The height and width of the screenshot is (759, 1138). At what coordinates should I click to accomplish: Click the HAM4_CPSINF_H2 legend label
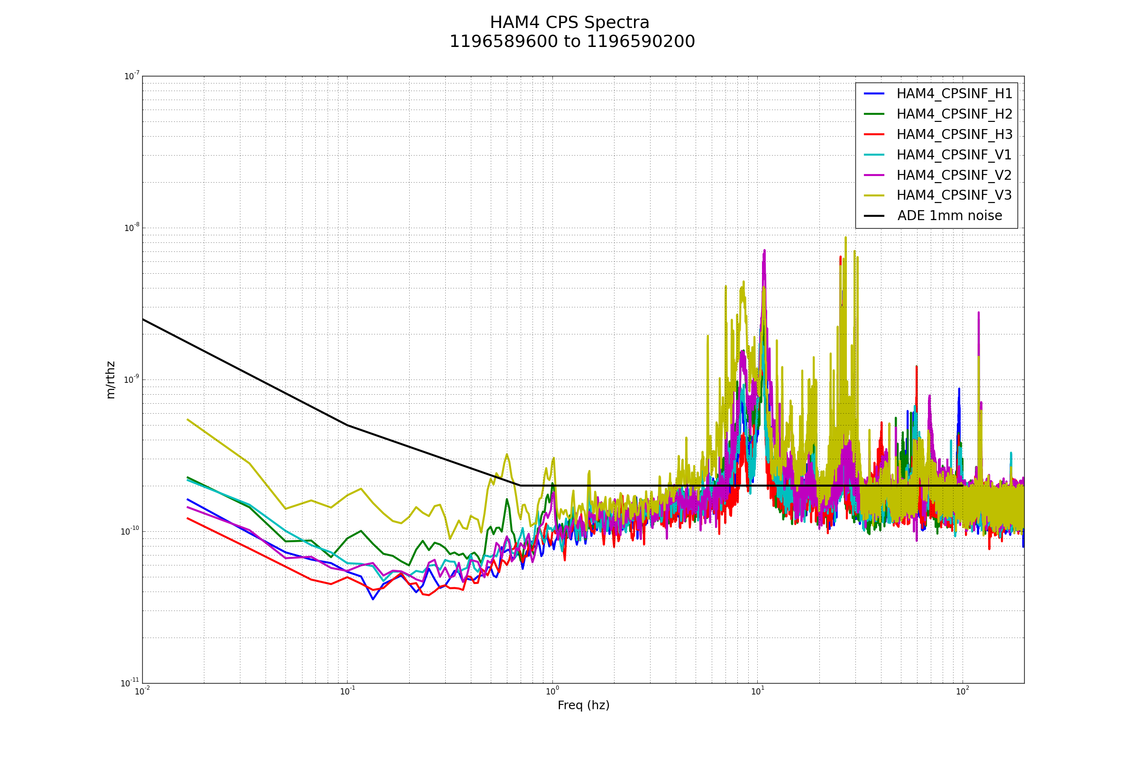click(954, 114)
